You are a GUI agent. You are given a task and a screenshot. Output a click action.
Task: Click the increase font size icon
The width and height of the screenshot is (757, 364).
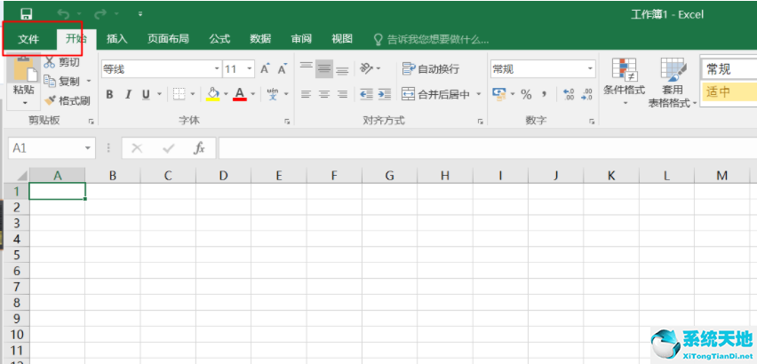[265, 69]
